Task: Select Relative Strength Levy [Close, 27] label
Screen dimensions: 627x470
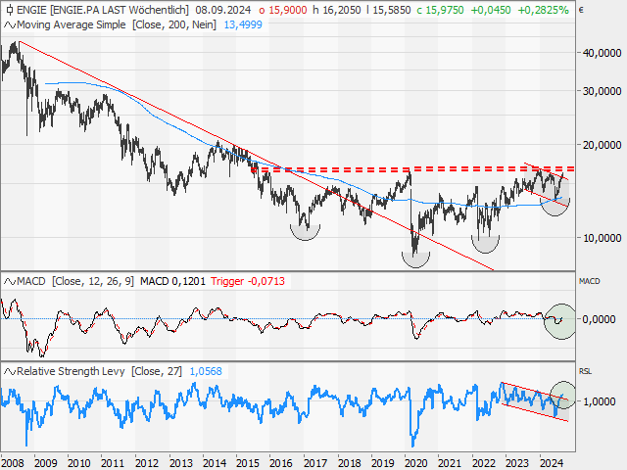Action: click(x=99, y=371)
